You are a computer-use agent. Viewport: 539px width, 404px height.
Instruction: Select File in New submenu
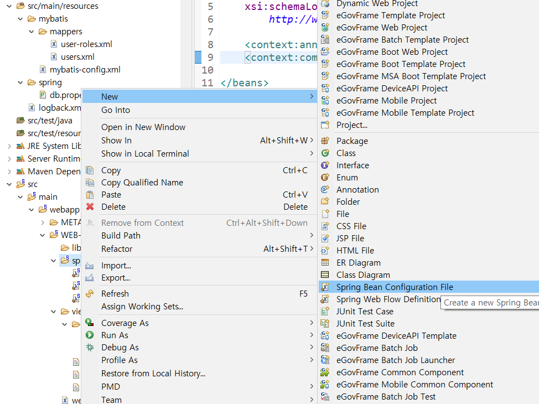click(x=429, y=214)
